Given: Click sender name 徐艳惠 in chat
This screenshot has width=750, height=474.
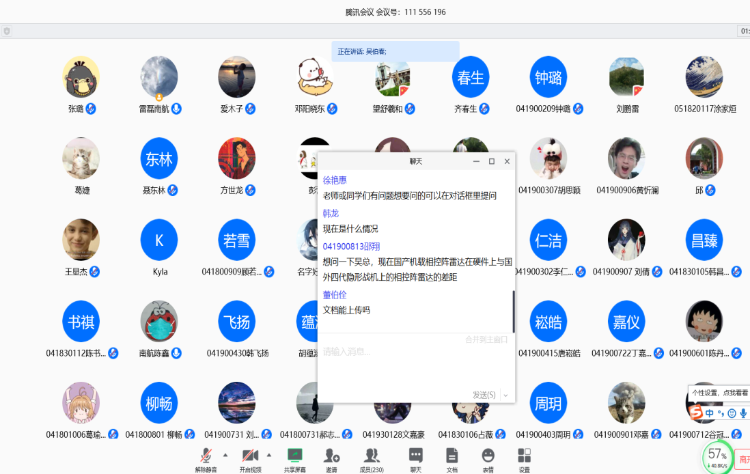Looking at the screenshot, I should pos(335,180).
